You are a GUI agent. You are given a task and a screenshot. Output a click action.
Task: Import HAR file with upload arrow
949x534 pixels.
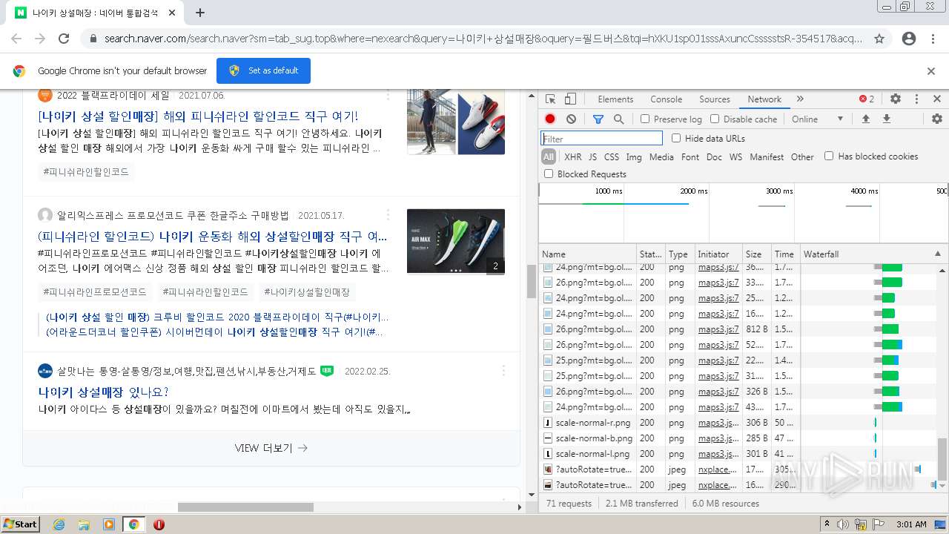pos(865,119)
